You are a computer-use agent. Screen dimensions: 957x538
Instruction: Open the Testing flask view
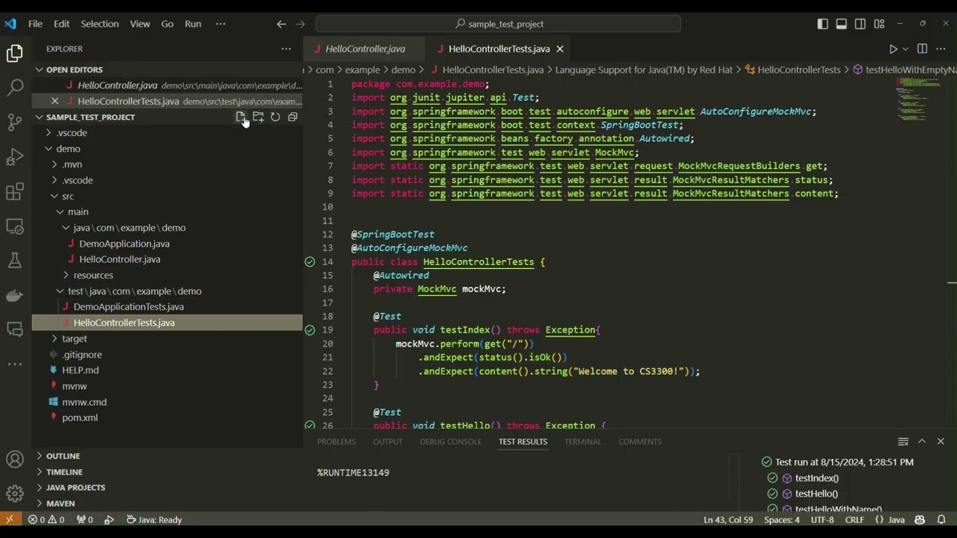15,261
